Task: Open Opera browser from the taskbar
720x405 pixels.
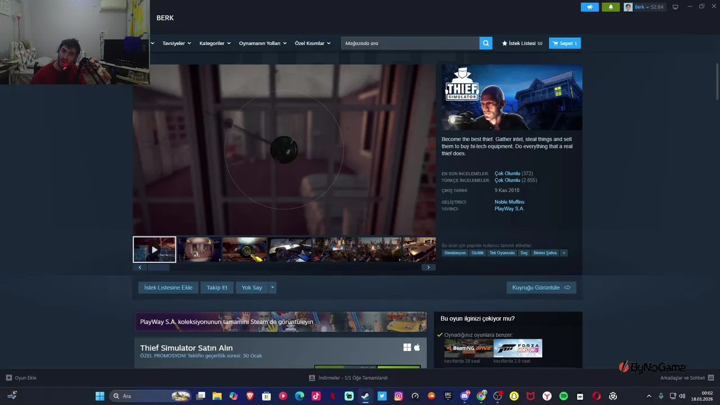Action: pyautogui.click(x=596, y=396)
